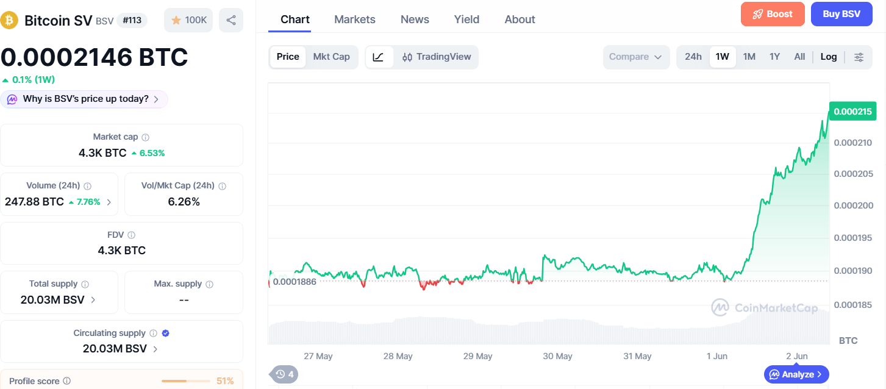Open the Markets tab
Screen dimensions: 886x389
point(355,20)
